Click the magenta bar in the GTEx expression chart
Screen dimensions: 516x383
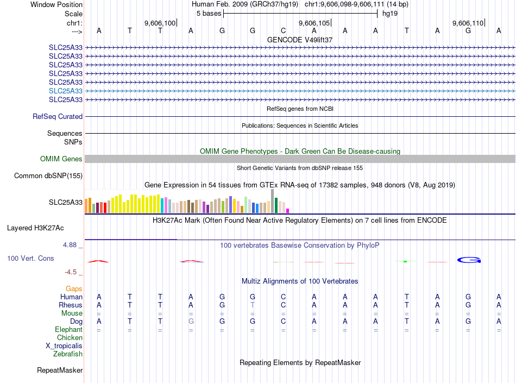tap(288, 211)
